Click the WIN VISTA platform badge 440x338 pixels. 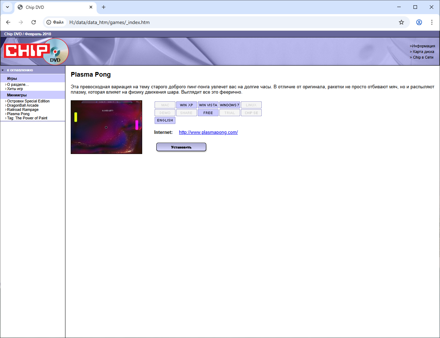208,105
